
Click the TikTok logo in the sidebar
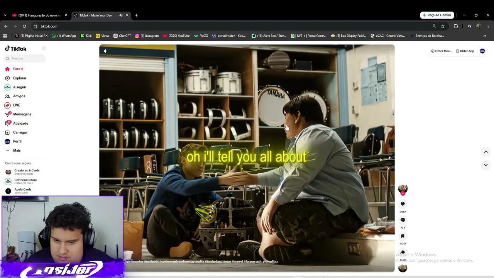[x=16, y=49]
